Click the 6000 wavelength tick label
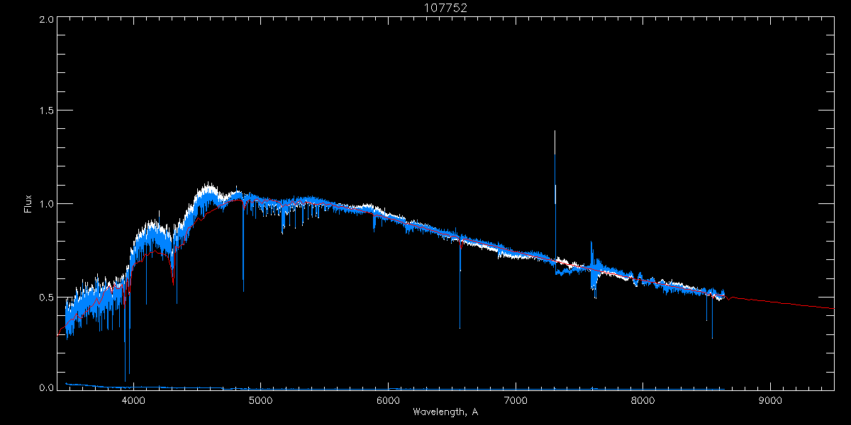The height and width of the screenshot is (425, 851). click(x=388, y=400)
